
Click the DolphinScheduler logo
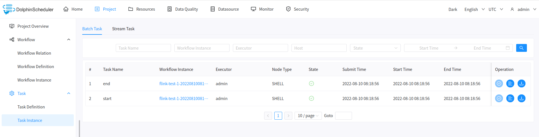click(x=28, y=9)
